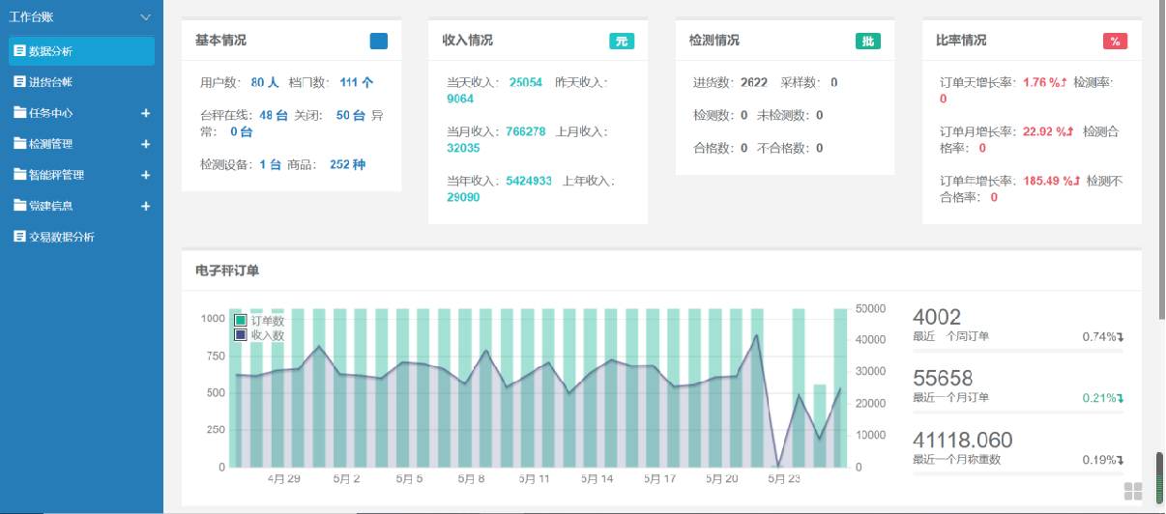Screen dimensions: 1166x514
Task: Click the red % badge on 比率情况
Action: pos(1115,42)
